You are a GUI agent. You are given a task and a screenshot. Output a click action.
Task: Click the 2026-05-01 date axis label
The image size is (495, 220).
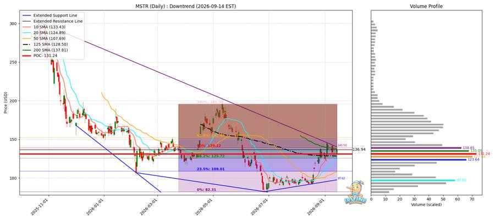(x=205, y=206)
